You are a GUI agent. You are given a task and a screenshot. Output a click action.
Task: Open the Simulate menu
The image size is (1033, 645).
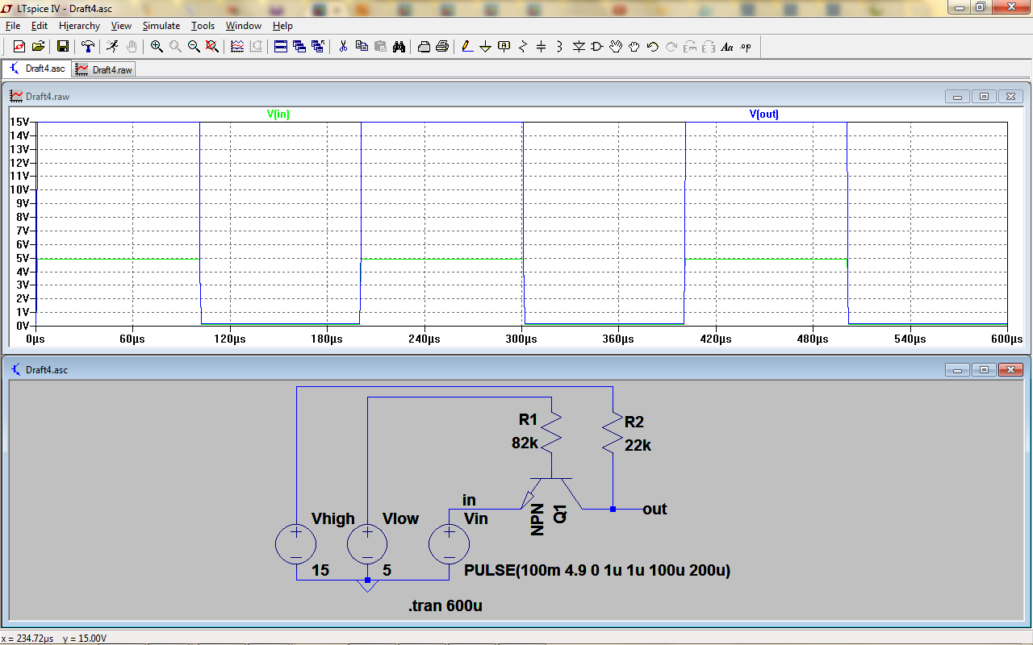point(161,26)
